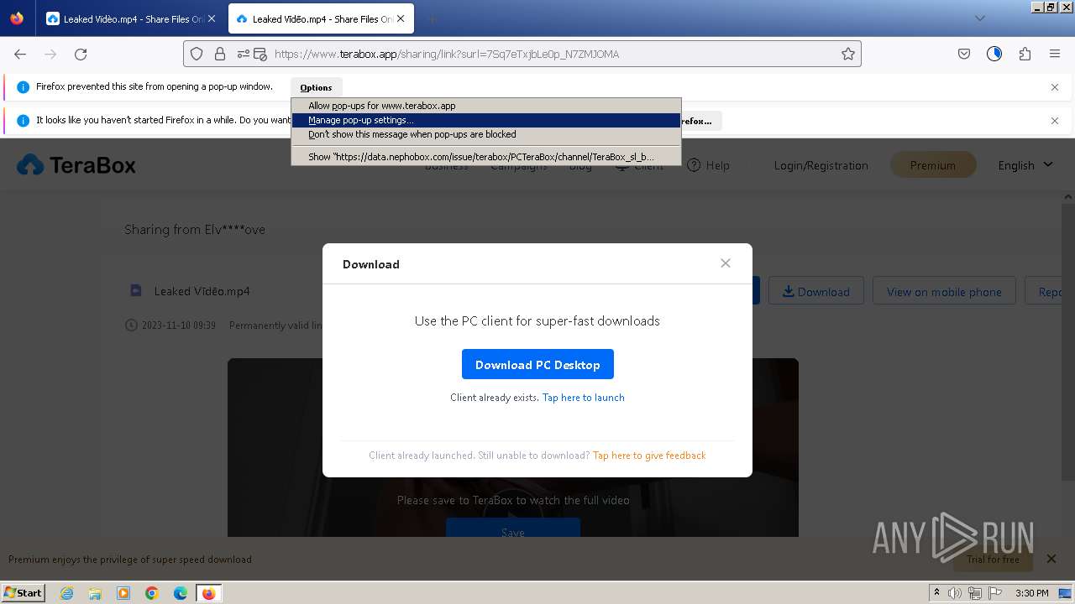Viewport: 1075px width, 604px height.
Task: Dismiss the pop-up blocked notification bar
Action: tap(1055, 87)
